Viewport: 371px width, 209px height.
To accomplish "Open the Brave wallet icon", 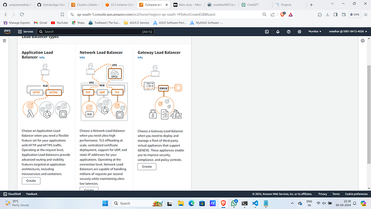I will (x=344, y=14).
